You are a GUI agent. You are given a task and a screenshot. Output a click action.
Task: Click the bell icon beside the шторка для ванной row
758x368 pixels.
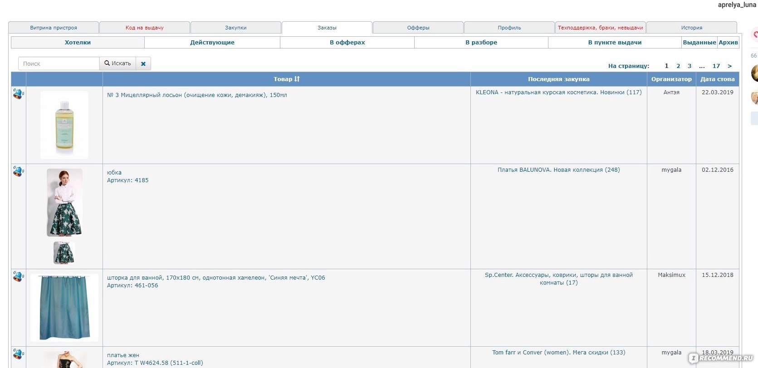18,276
